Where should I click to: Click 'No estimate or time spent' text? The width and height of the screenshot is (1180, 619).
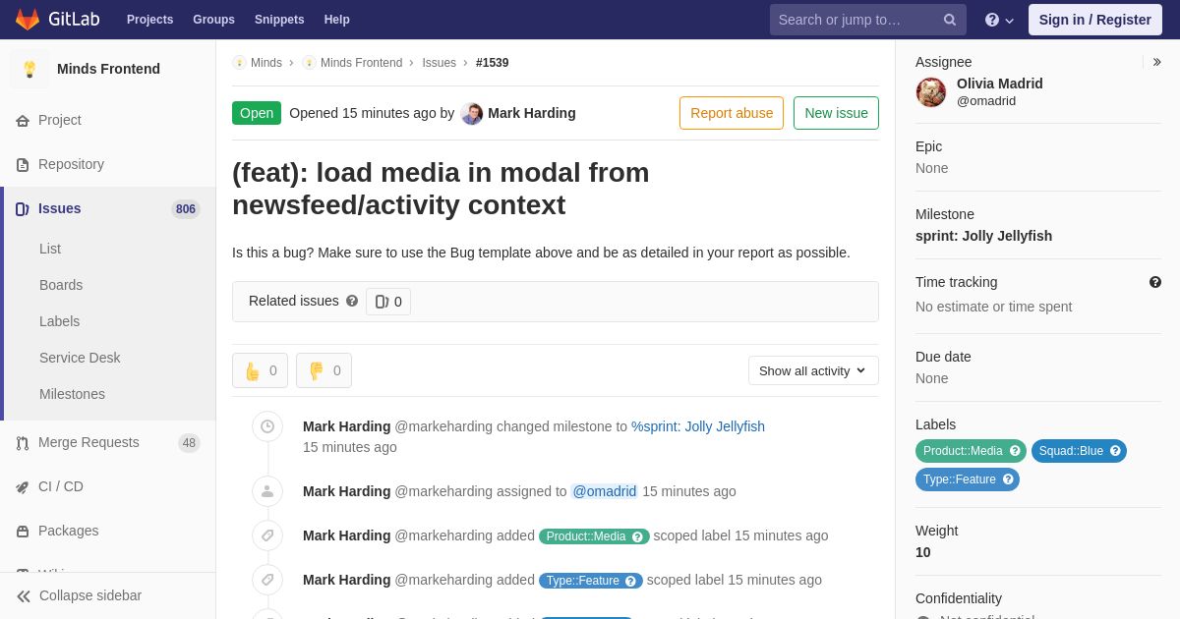coord(994,307)
